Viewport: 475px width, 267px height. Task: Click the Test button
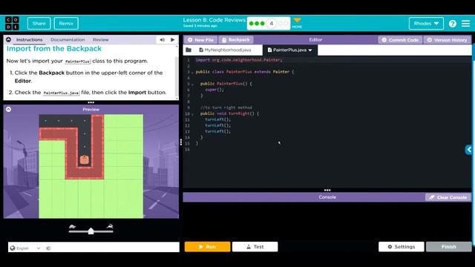pyautogui.click(x=255, y=247)
